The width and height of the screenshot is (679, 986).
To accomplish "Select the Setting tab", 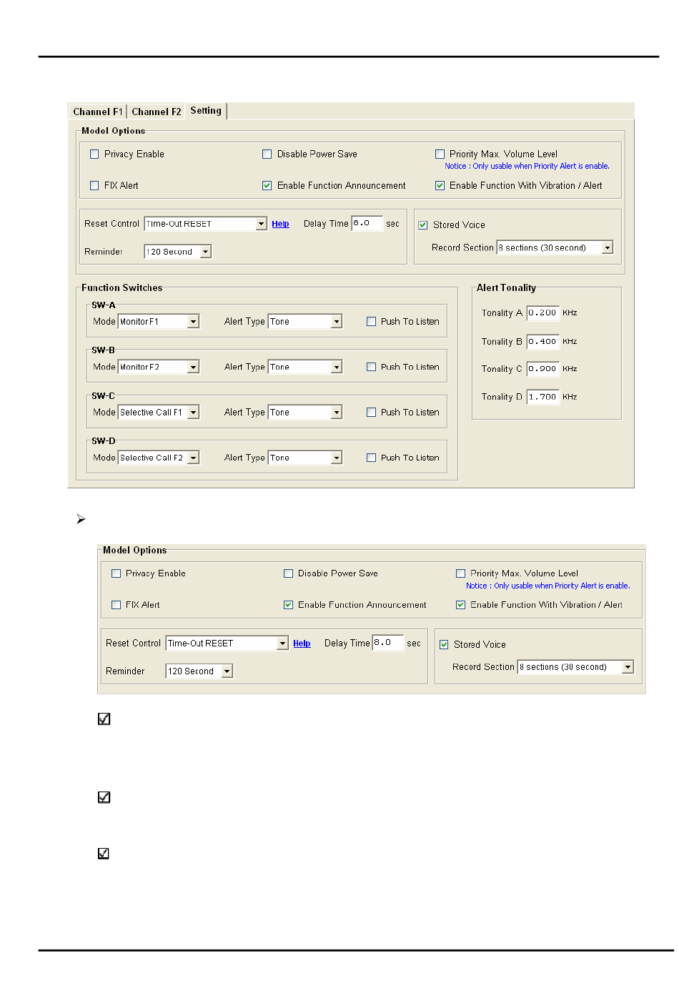I will coord(206,111).
